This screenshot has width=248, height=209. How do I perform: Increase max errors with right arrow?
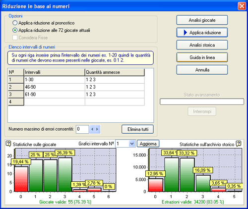click(97, 129)
